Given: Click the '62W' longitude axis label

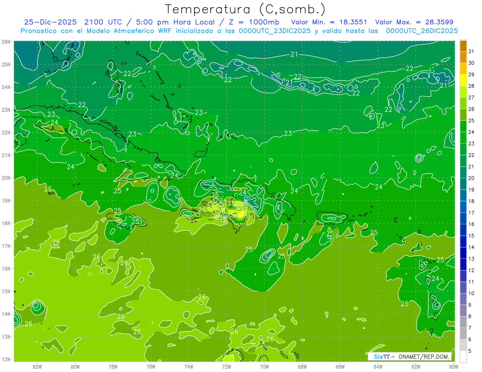Looking at the screenshot, I should (x=416, y=366).
